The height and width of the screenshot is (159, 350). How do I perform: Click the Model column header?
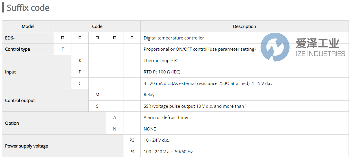tap(28, 26)
